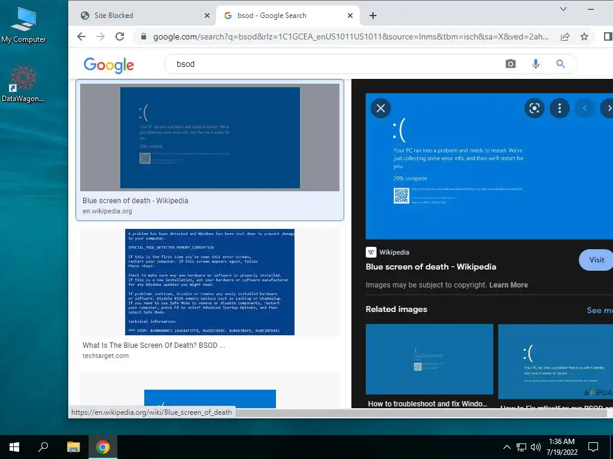This screenshot has height=459, width=613.
Task: Open the clock and date flyout
Action: click(x=562, y=447)
